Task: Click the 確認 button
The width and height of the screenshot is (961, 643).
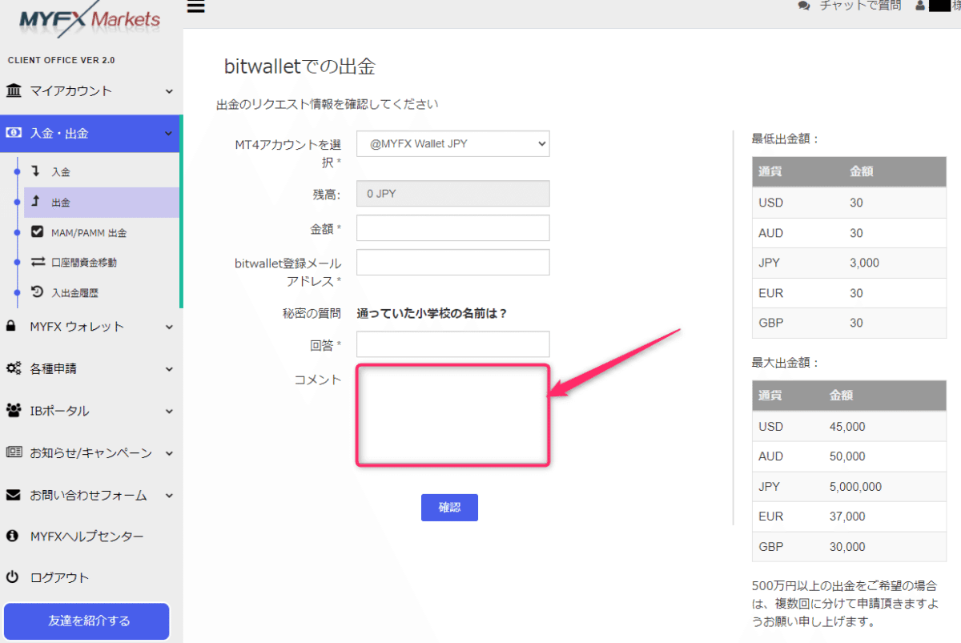Action: click(449, 508)
